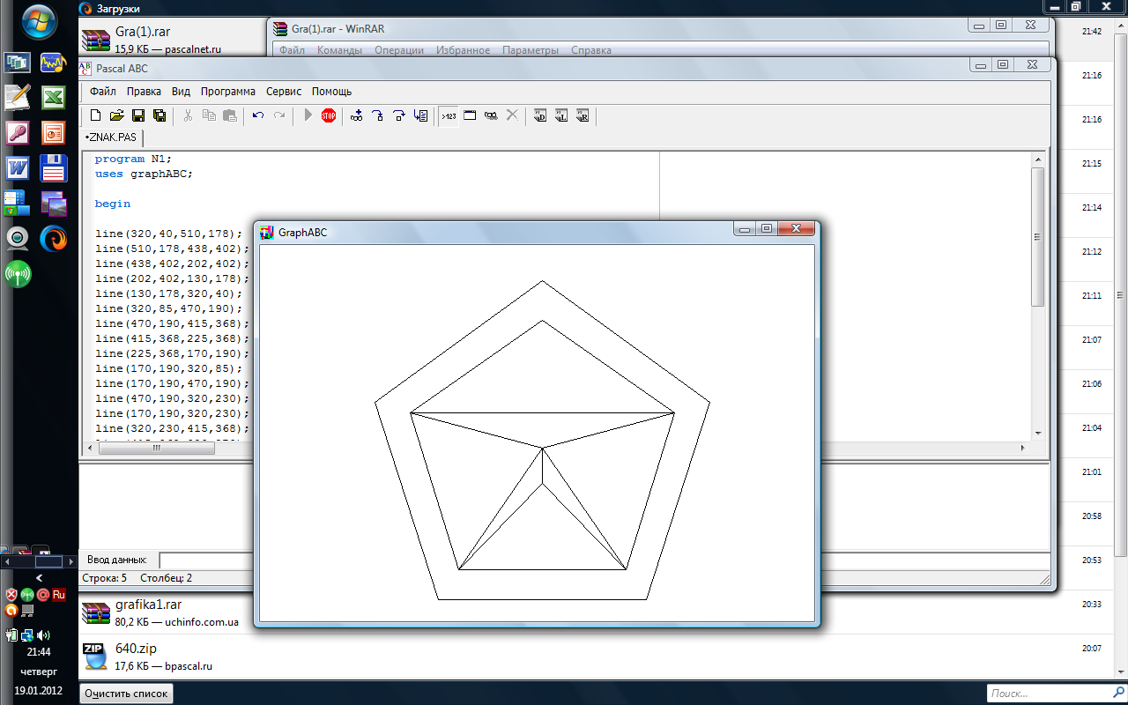Click the webcam icon on the taskbar

(18, 238)
